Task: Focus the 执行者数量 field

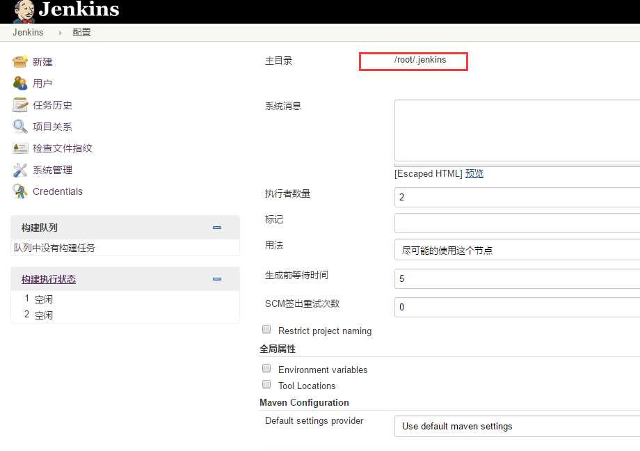Action: click(x=517, y=198)
